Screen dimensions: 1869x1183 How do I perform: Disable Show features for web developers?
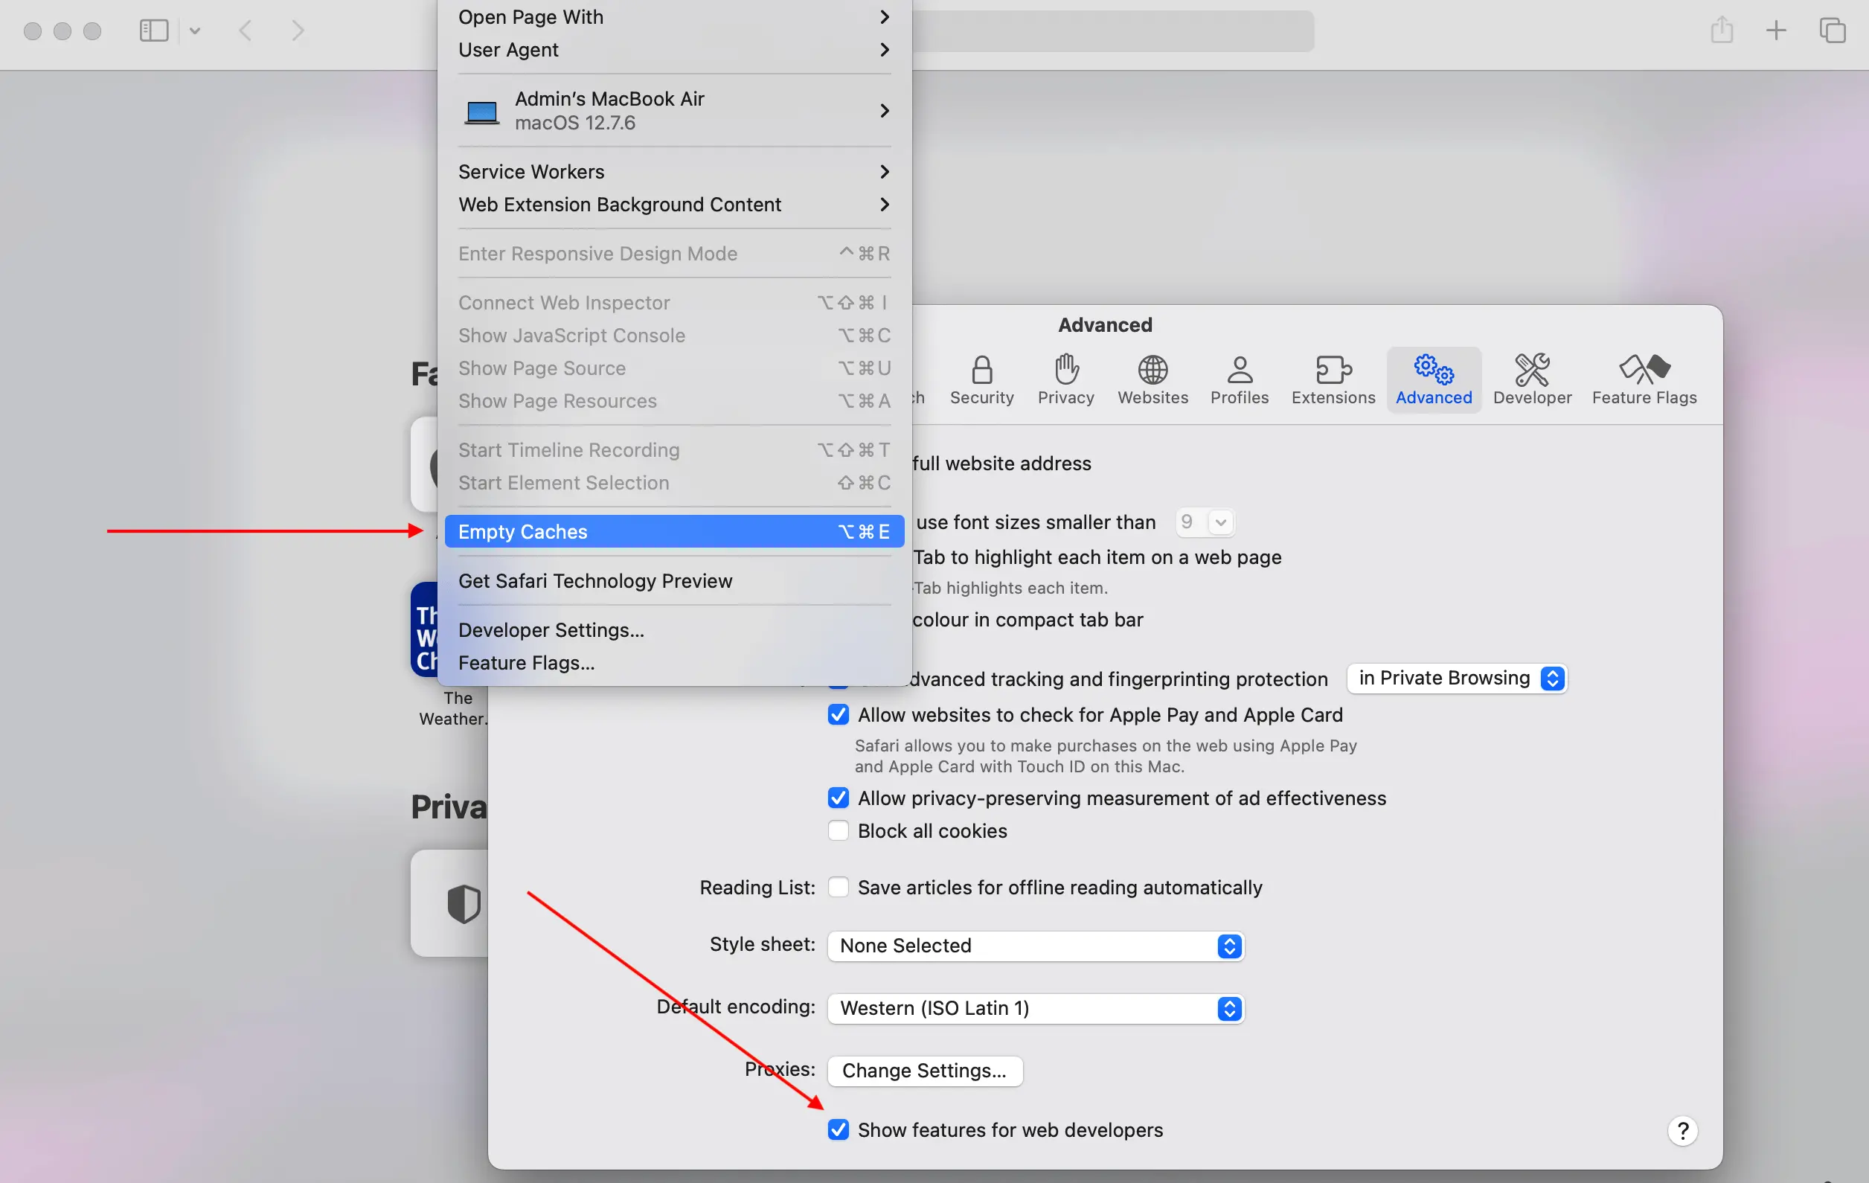[839, 1130]
